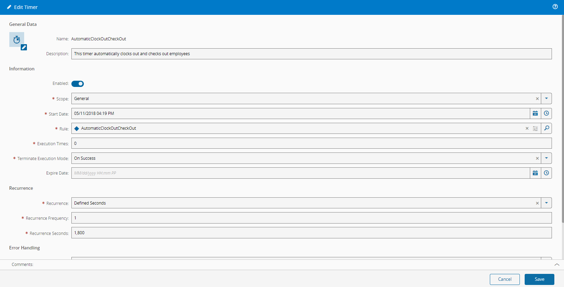Open calendar picker for Expire Date
564x287 pixels.
point(535,173)
